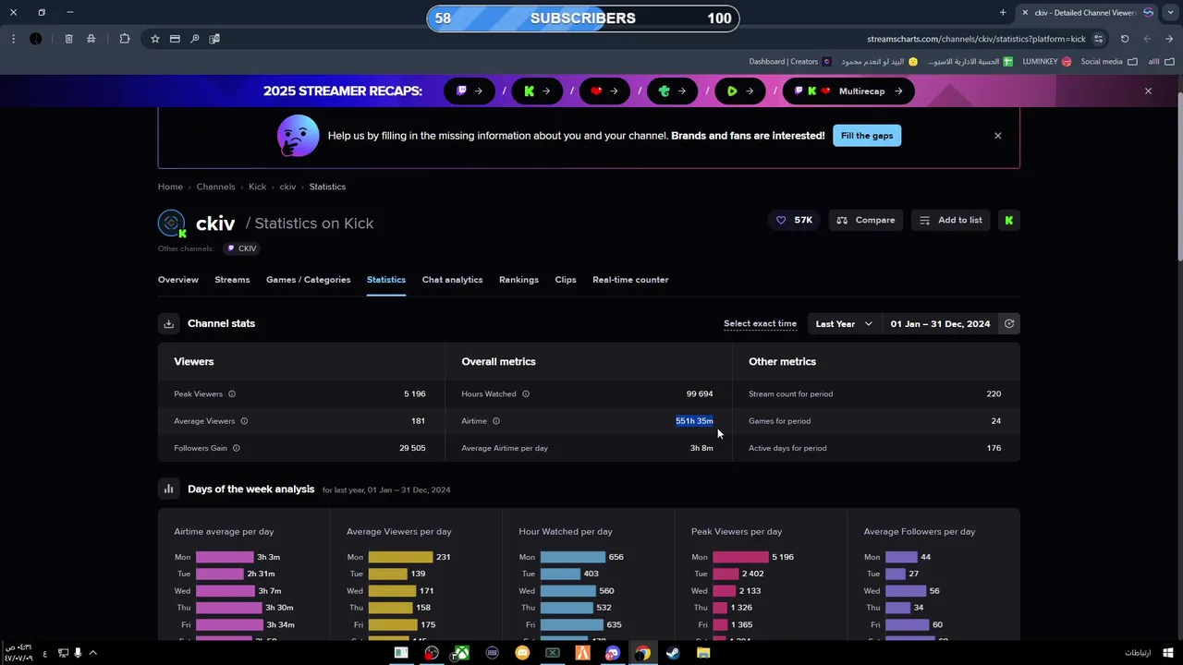
Task: Open the browser three-dot menu
Action: pyautogui.click(x=13, y=39)
